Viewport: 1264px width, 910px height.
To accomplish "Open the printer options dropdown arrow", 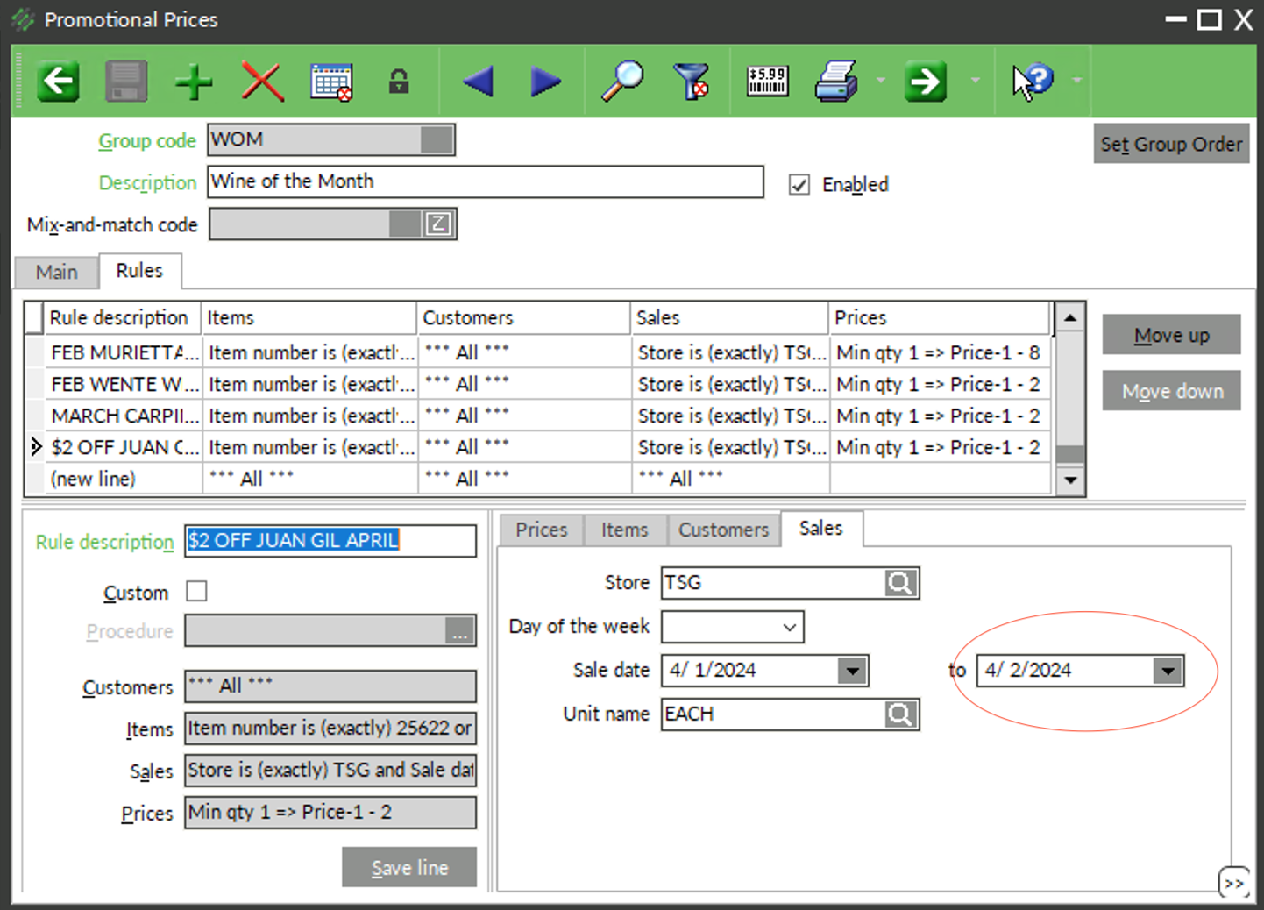I will click(881, 81).
